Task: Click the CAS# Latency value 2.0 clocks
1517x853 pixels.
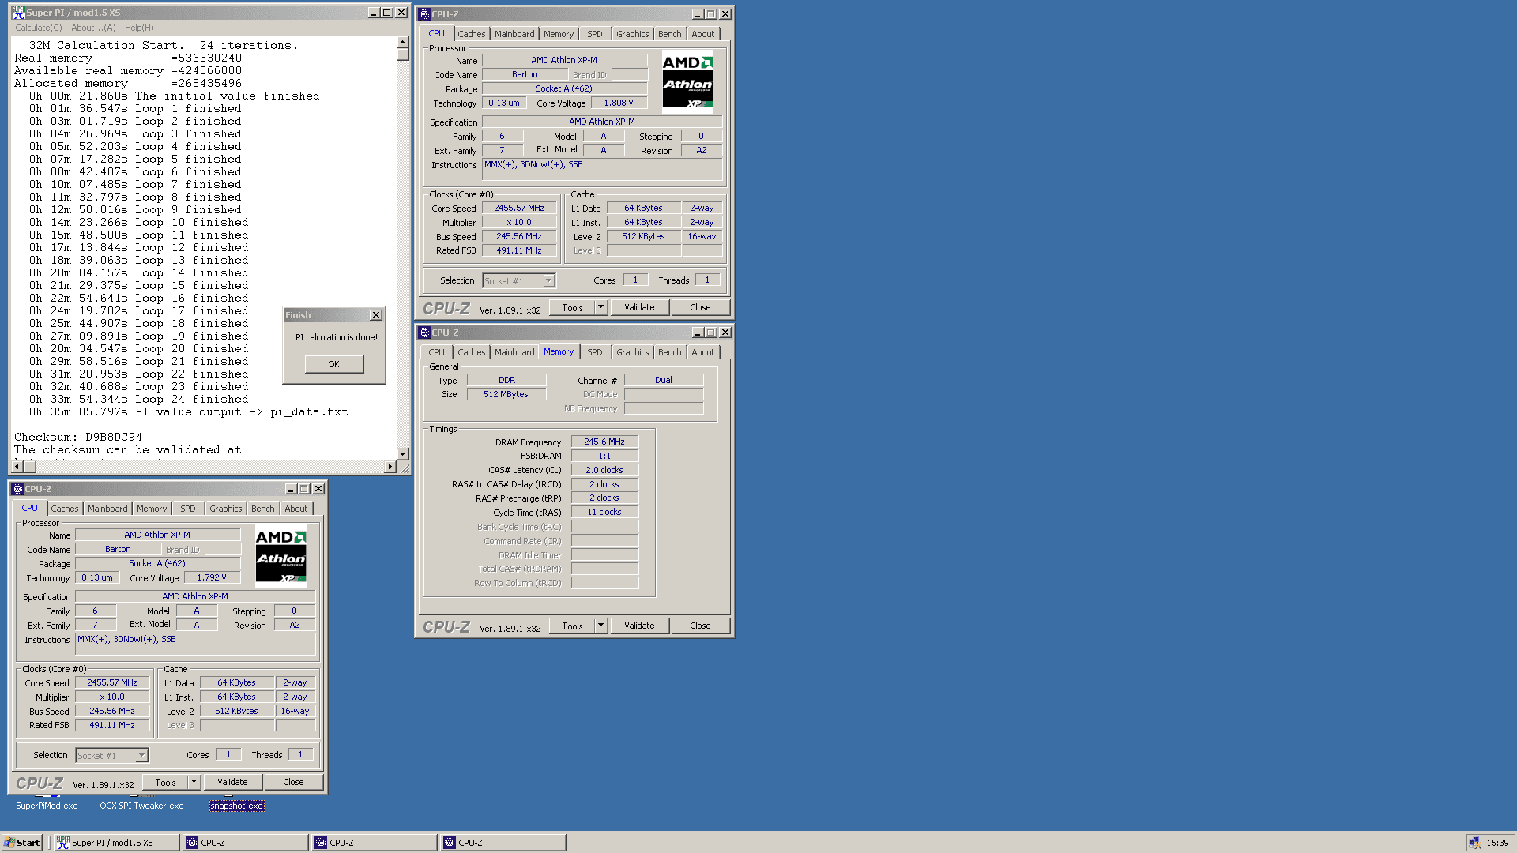Action: tap(604, 470)
